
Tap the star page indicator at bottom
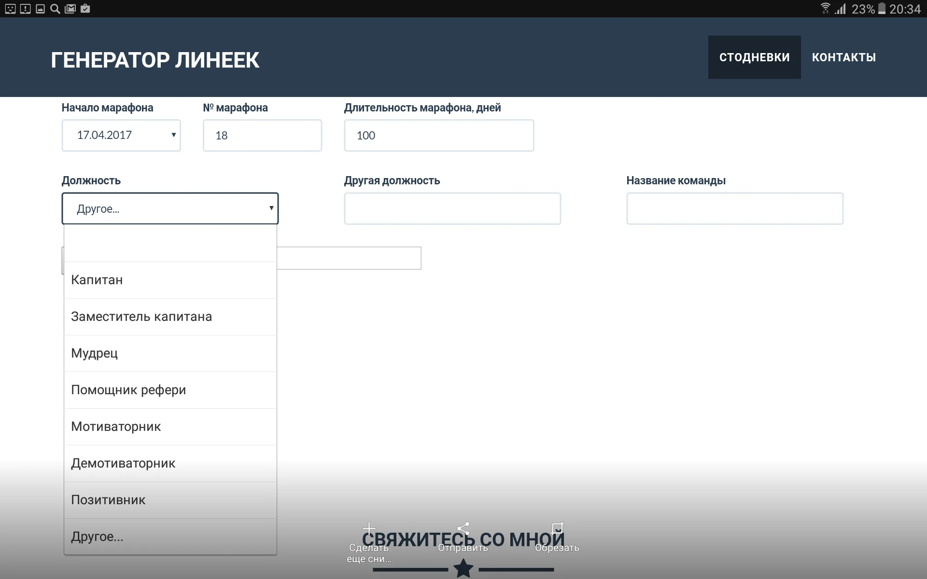(463, 568)
